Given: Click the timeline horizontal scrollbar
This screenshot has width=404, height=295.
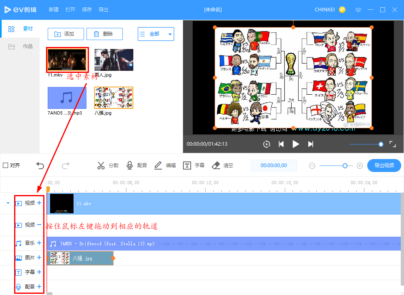Looking at the screenshot, I should tap(49, 293).
